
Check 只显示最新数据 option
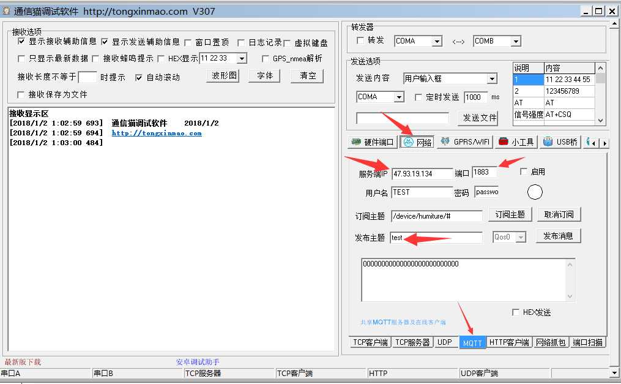[21, 59]
